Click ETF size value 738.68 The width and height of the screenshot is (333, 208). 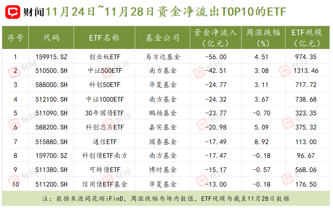point(306,99)
